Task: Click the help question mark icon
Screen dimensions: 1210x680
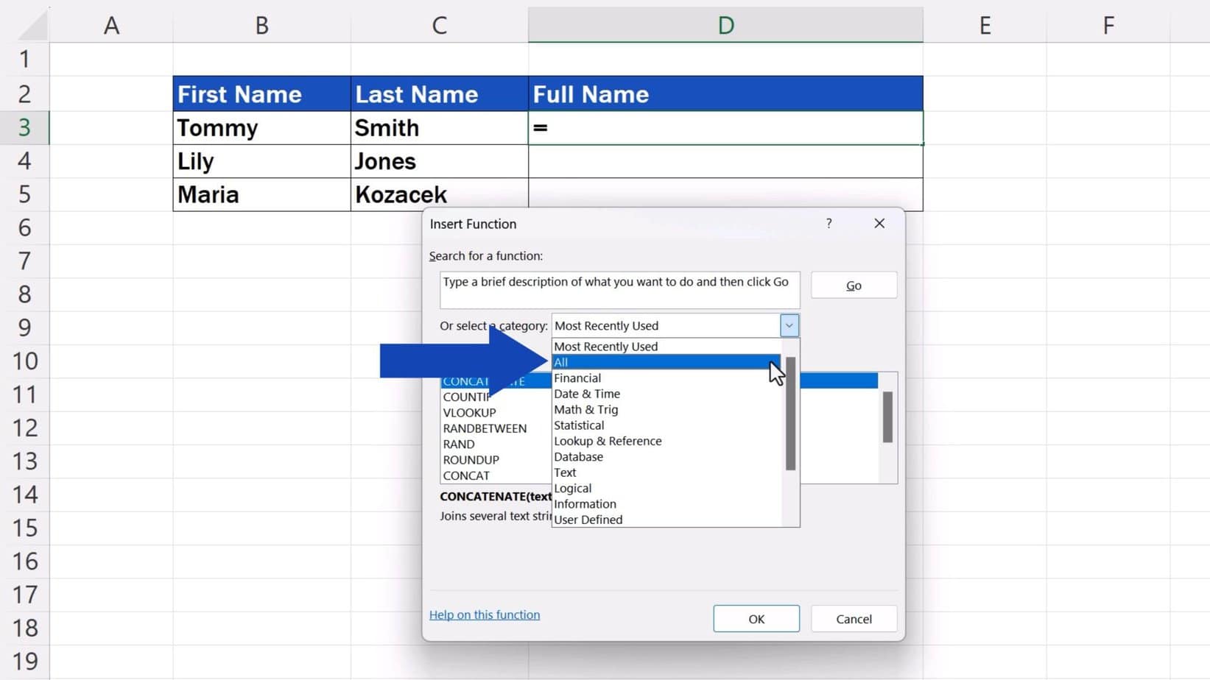Action: (x=829, y=224)
